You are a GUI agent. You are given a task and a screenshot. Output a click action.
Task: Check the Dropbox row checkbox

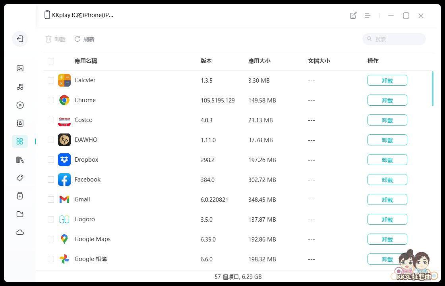point(51,160)
